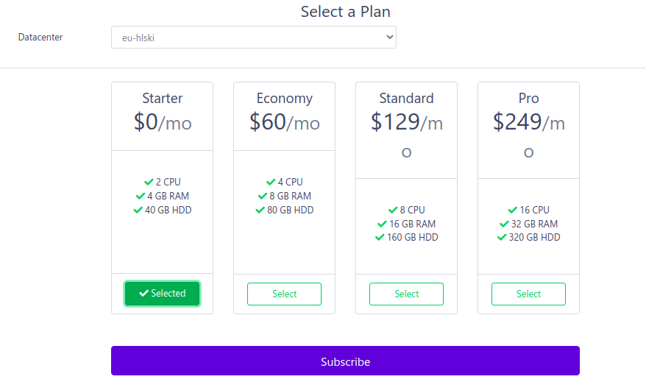Click the Datacenter label
Screen dimensions: 646x382
point(40,37)
